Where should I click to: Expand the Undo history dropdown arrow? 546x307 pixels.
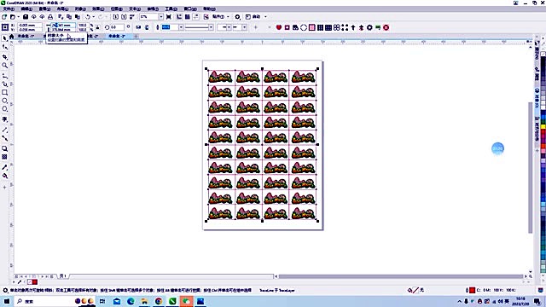[x=93, y=17]
